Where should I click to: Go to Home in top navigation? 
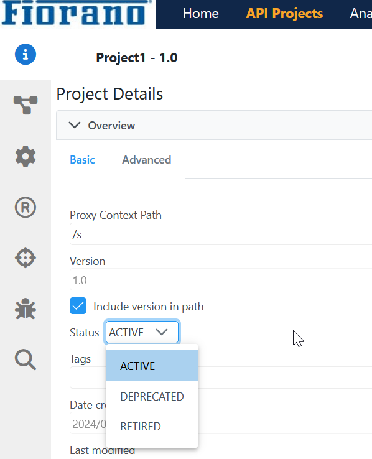pos(201,14)
